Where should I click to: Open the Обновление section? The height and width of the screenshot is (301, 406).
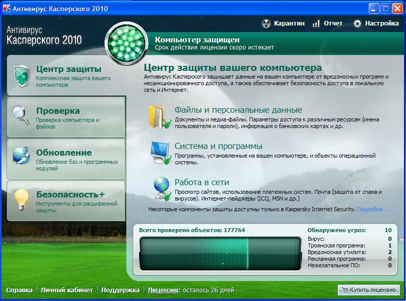(66, 159)
